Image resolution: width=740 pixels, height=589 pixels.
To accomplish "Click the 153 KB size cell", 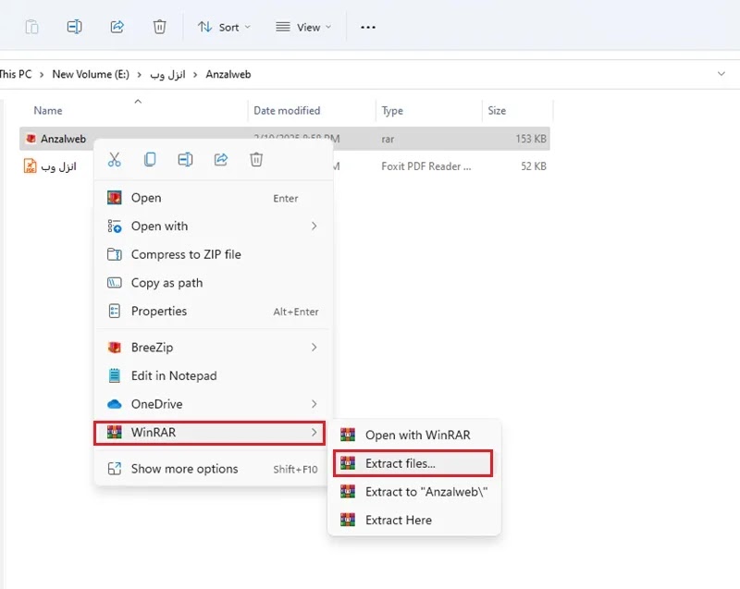I will (x=531, y=139).
